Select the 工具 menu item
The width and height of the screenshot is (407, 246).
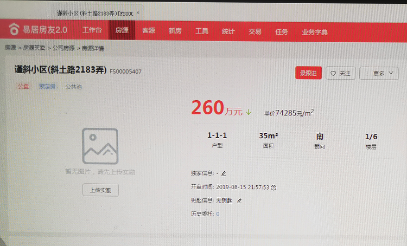pyautogui.click(x=201, y=31)
